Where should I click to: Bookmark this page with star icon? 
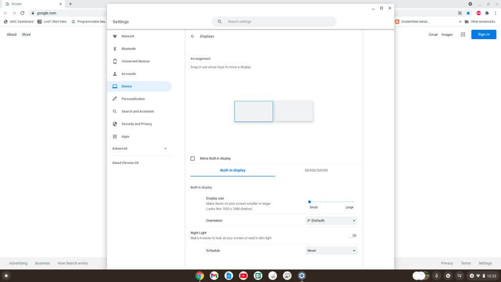coord(468,13)
